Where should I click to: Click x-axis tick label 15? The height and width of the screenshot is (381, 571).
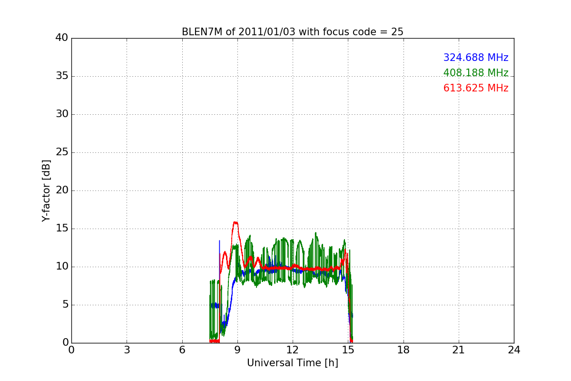(x=348, y=350)
